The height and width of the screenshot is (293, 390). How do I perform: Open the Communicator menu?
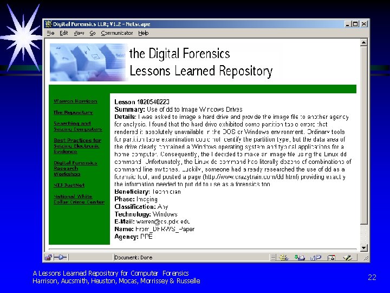[117, 33]
